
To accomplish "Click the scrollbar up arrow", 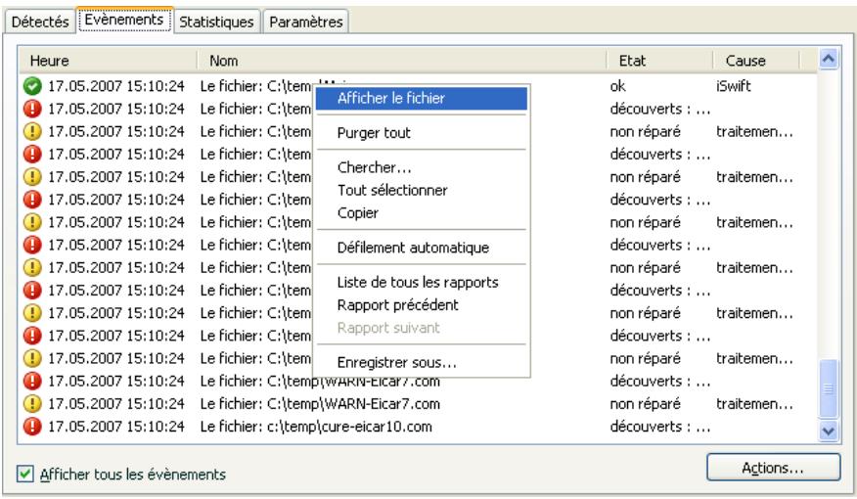I will pos(829,59).
